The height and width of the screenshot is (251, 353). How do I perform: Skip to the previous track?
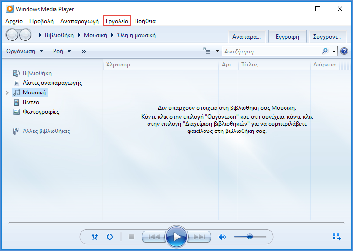click(x=154, y=237)
